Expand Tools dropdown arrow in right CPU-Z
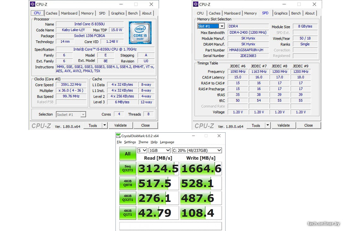 tap(268, 125)
